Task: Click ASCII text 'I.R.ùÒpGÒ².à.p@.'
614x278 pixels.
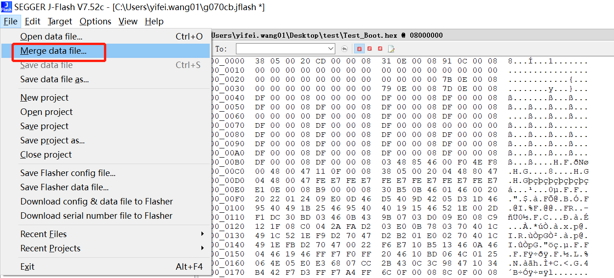Action: click(x=548, y=236)
